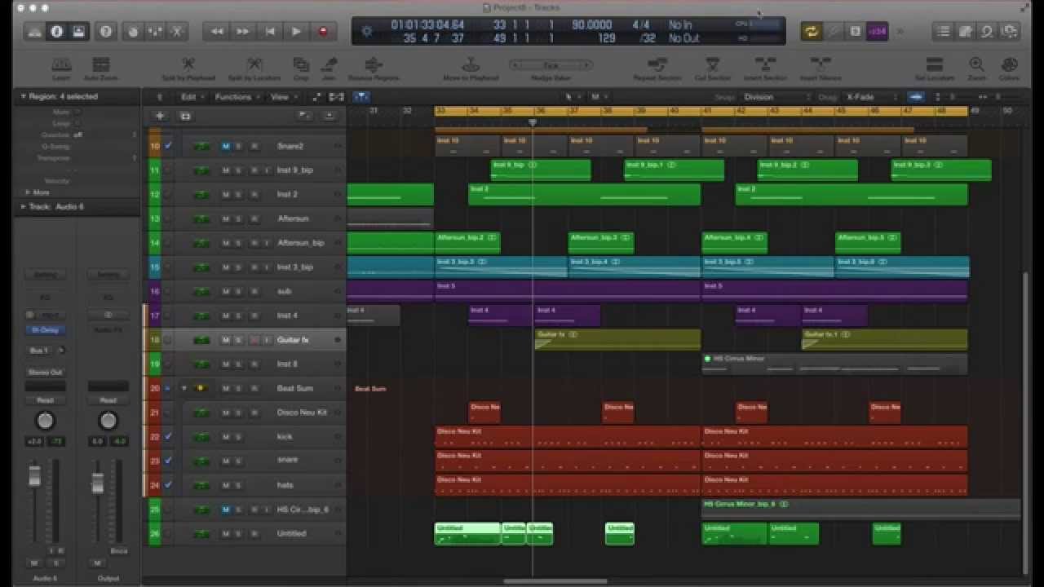The image size is (1044, 587).
Task: Show the Smart Controls panel
Action: (x=133, y=32)
